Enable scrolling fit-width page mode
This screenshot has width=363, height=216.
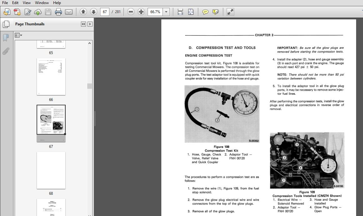180,12
